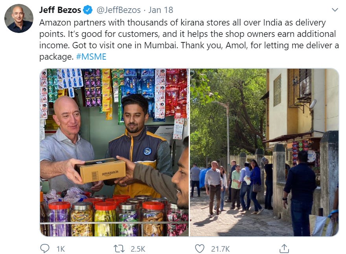The height and width of the screenshot is (254, 346).
Task: Click the 21.7K likes count
Action: pos(220,249)
